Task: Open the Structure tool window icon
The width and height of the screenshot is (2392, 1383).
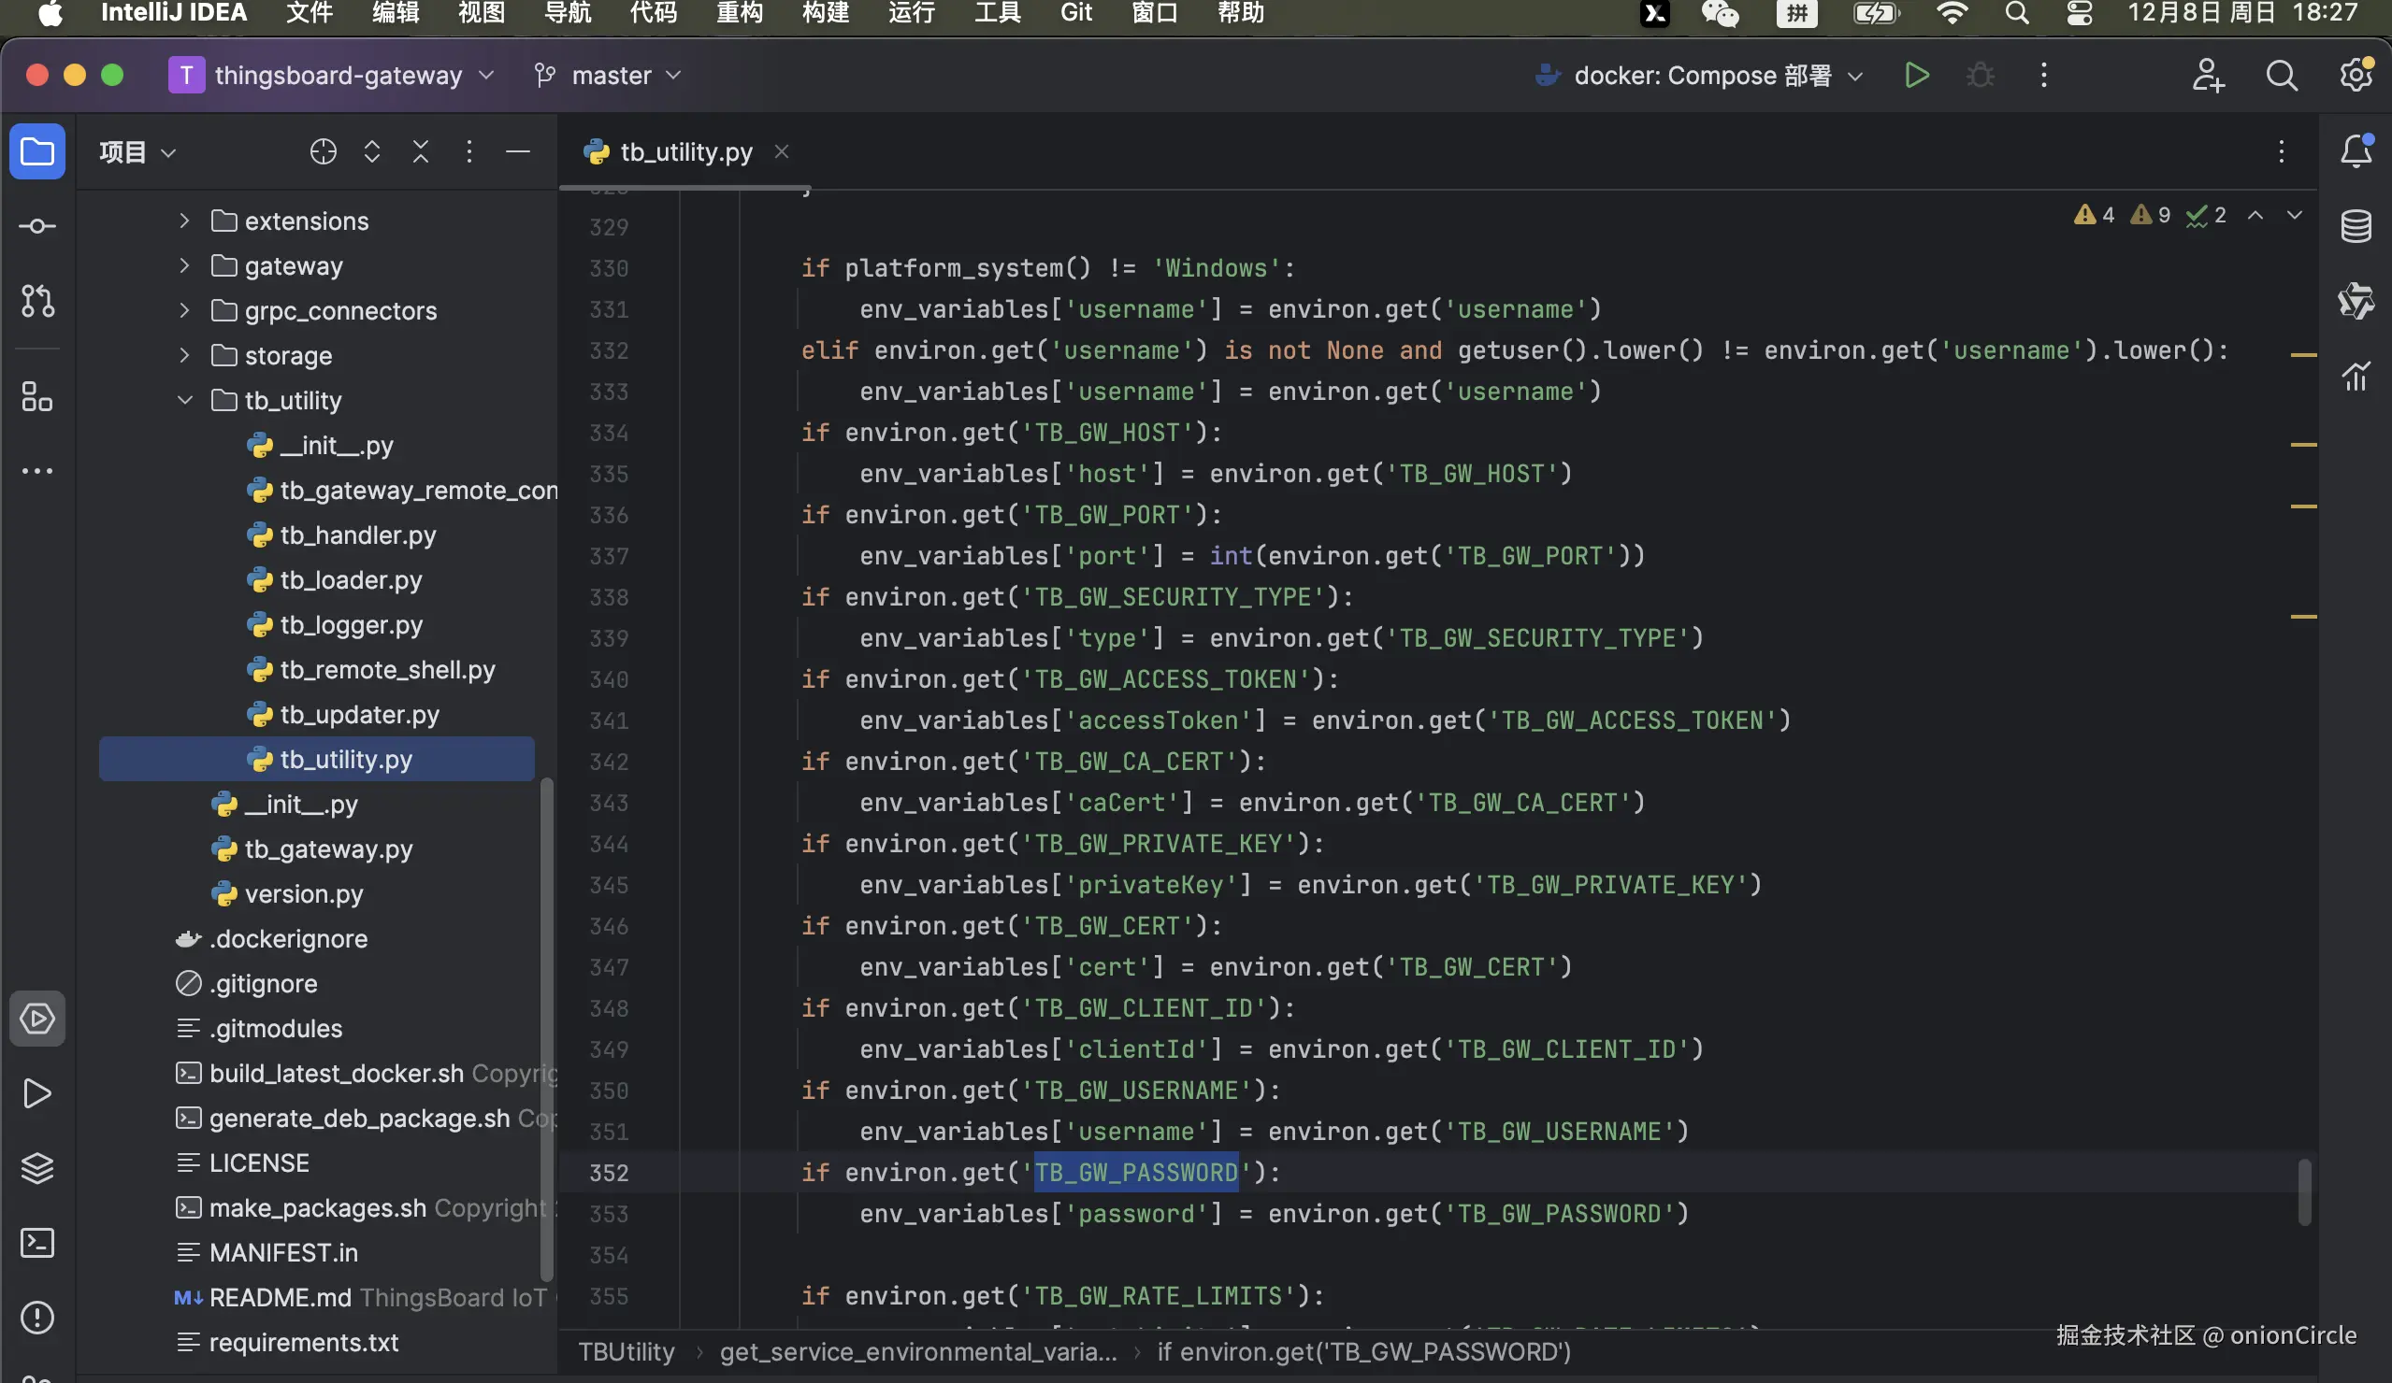Action: coord(37,396)
